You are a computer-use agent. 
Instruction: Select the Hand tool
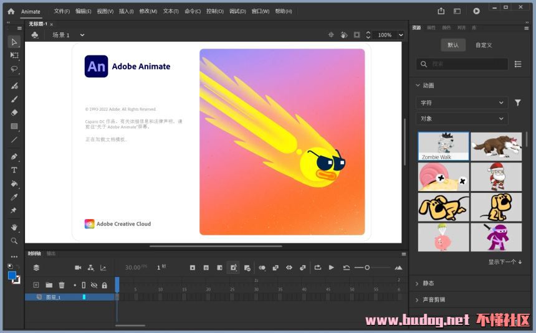click(14, 227)
